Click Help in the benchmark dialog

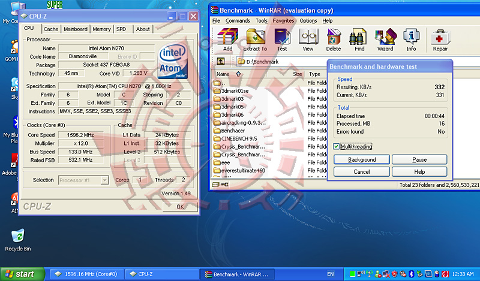(x=419, y=172)
